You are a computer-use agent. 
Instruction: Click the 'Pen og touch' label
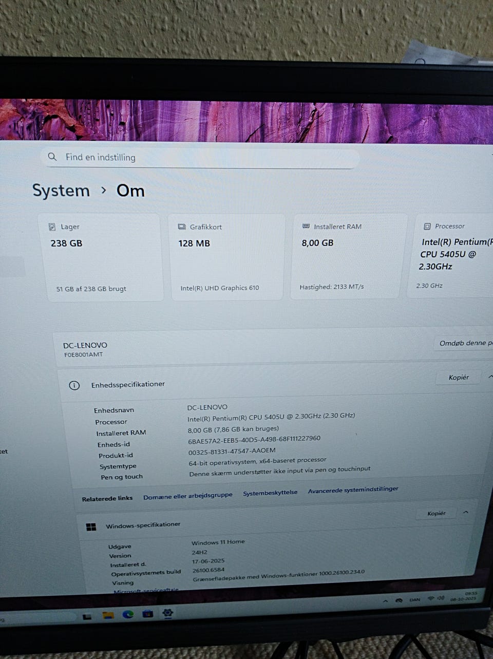[122, 477]
